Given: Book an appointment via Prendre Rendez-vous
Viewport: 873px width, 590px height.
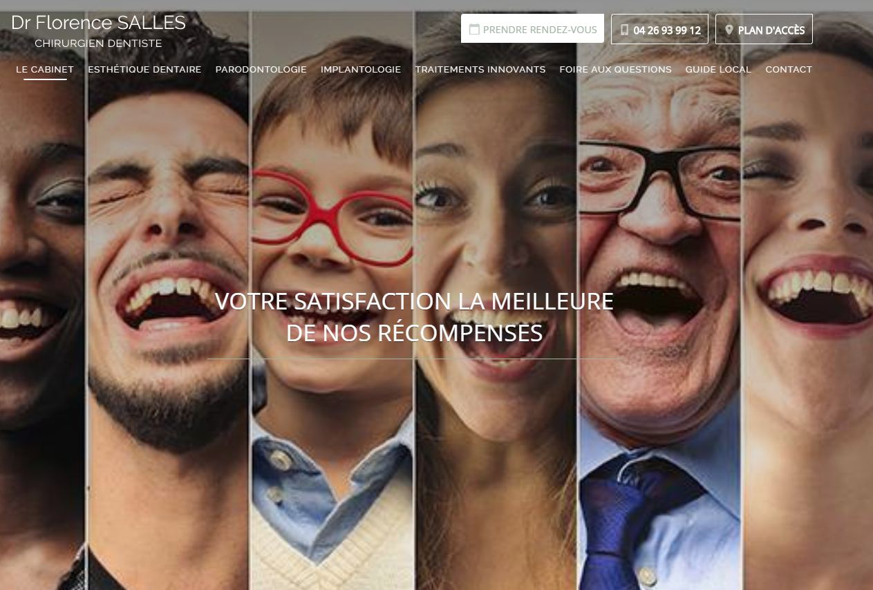Looking at the screenshot, I should pos(532,28).
